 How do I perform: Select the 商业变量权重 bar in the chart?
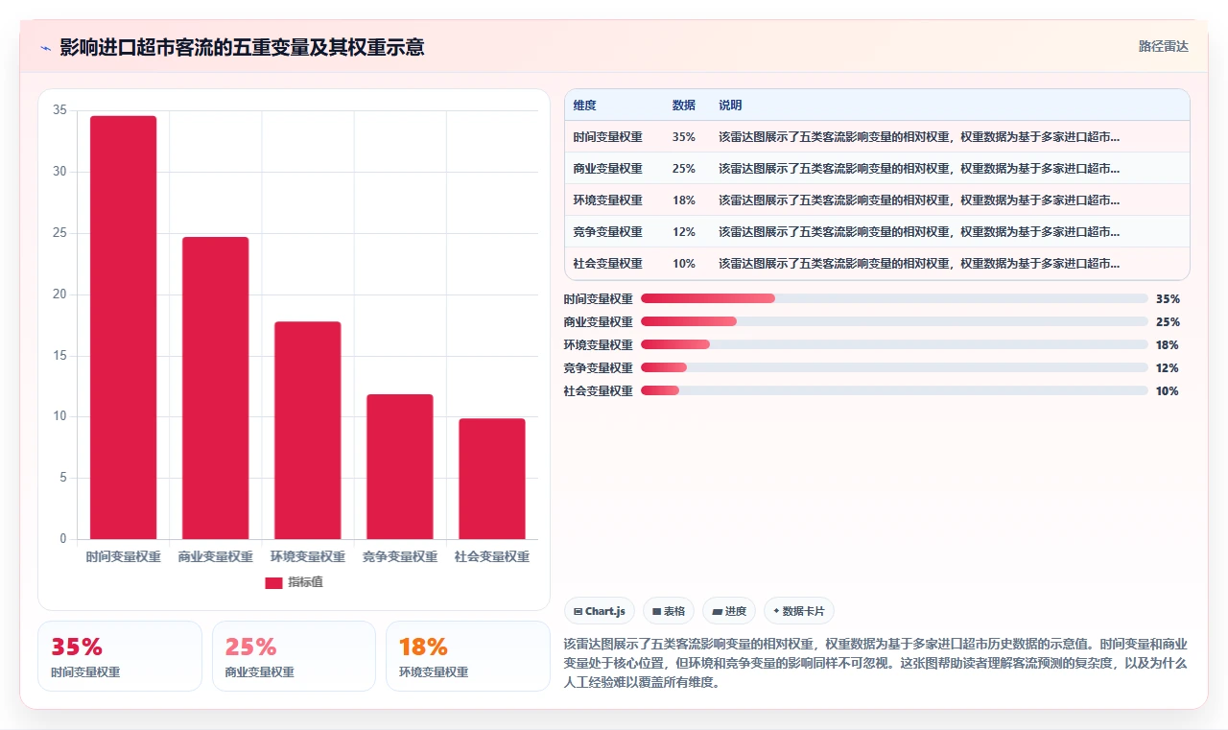coord(215,388)
